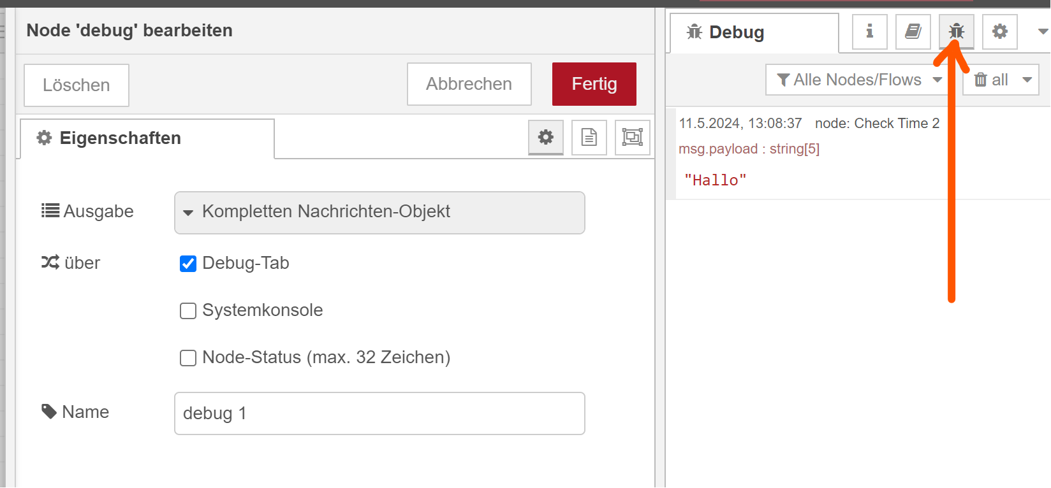
Task: Open the Ausgabe output dropdown
Action: tap(379, 213)
